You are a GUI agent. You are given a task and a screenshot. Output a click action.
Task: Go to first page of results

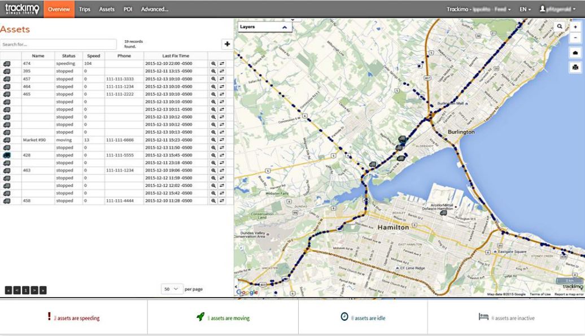8,290
